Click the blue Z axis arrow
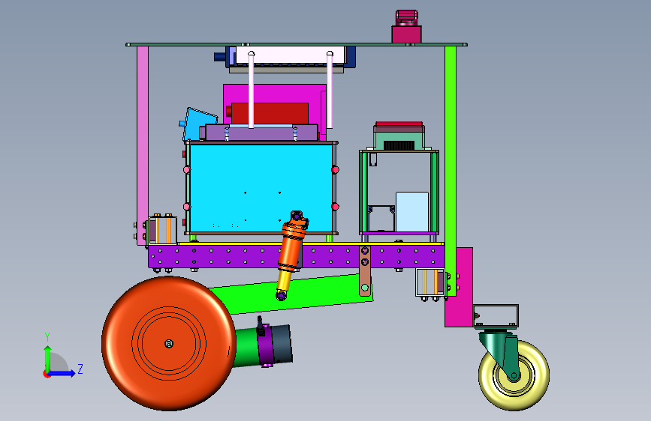Image resolution: width=651 pixels, height=421 pixels. click(62, 373)
